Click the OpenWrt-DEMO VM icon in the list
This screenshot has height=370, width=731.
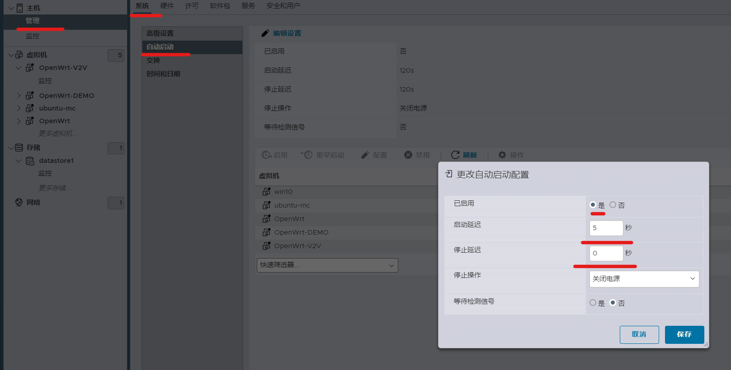(x=267, y=232)
